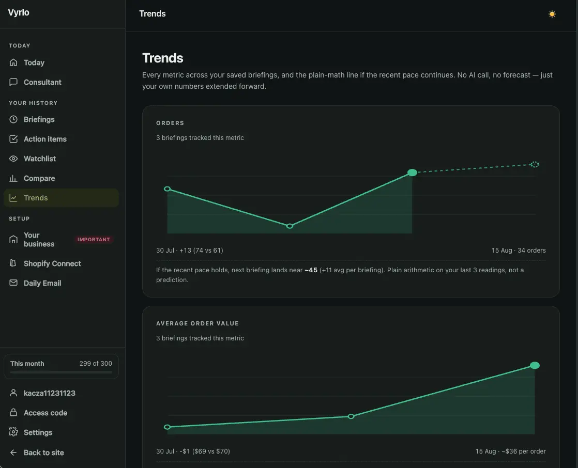Click the bold '~45' projection value

(x=311, y=270)
